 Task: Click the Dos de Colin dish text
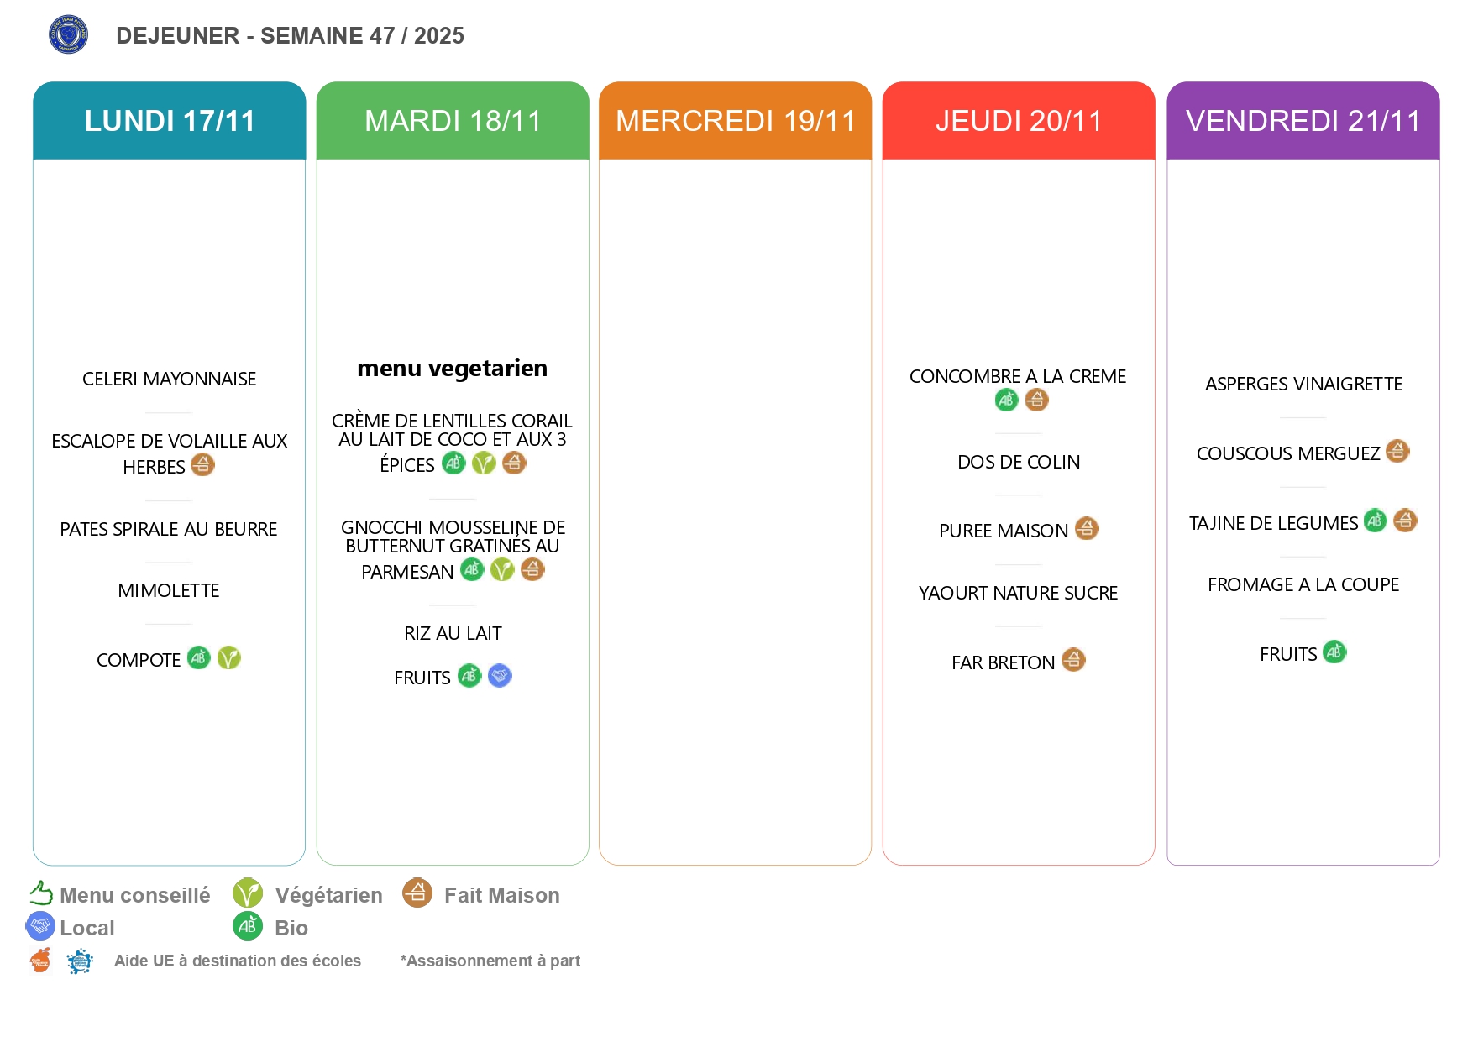point(1019,462)
